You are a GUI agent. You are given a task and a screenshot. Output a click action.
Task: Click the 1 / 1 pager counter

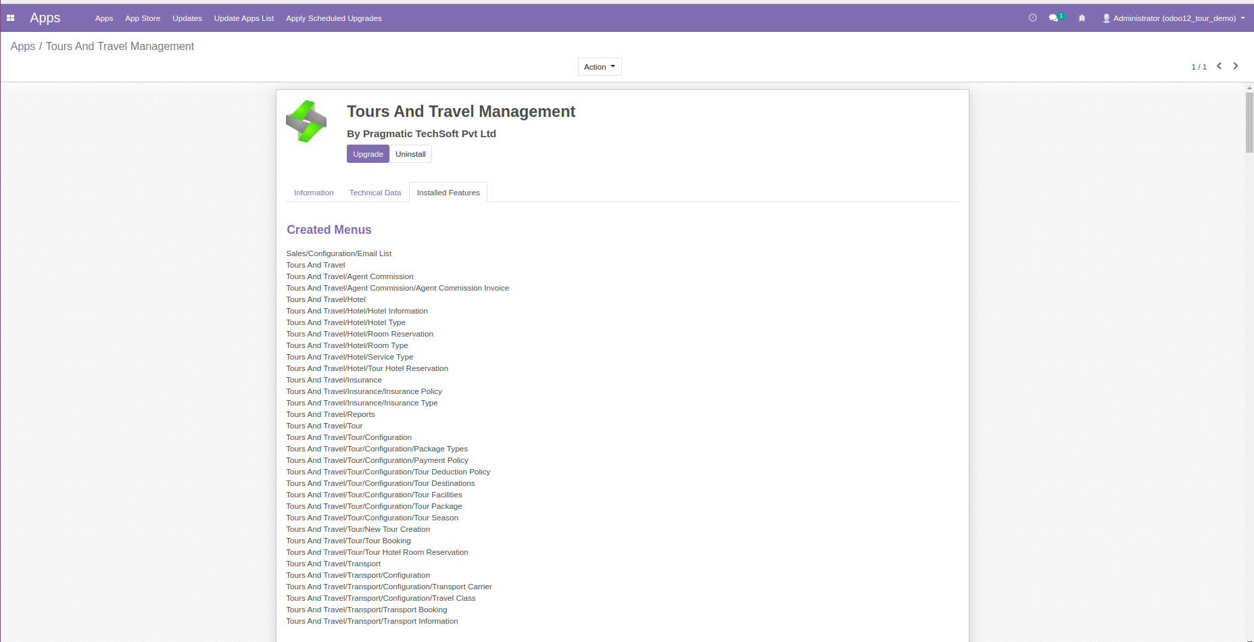[x=1199, y=67]
